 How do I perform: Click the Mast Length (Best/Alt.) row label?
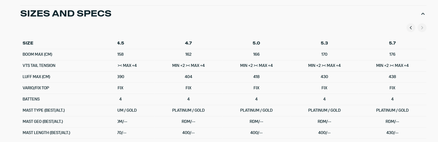[46, 133]
